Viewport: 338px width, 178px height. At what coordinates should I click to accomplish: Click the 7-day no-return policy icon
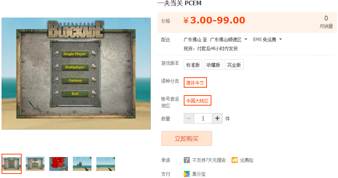click(x=186, y=160)
